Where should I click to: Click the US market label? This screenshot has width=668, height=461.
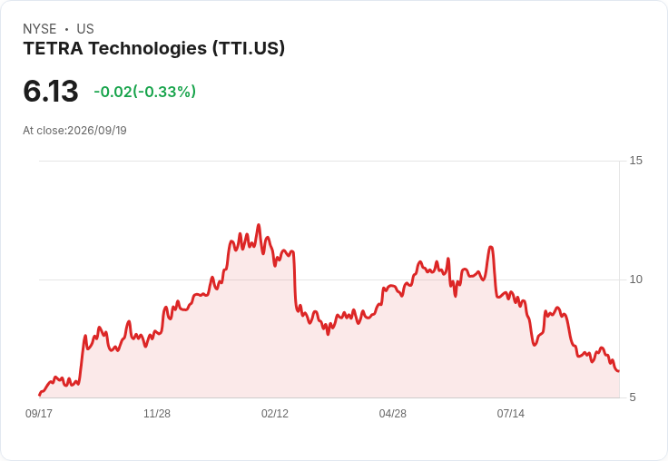click(85, 29)
